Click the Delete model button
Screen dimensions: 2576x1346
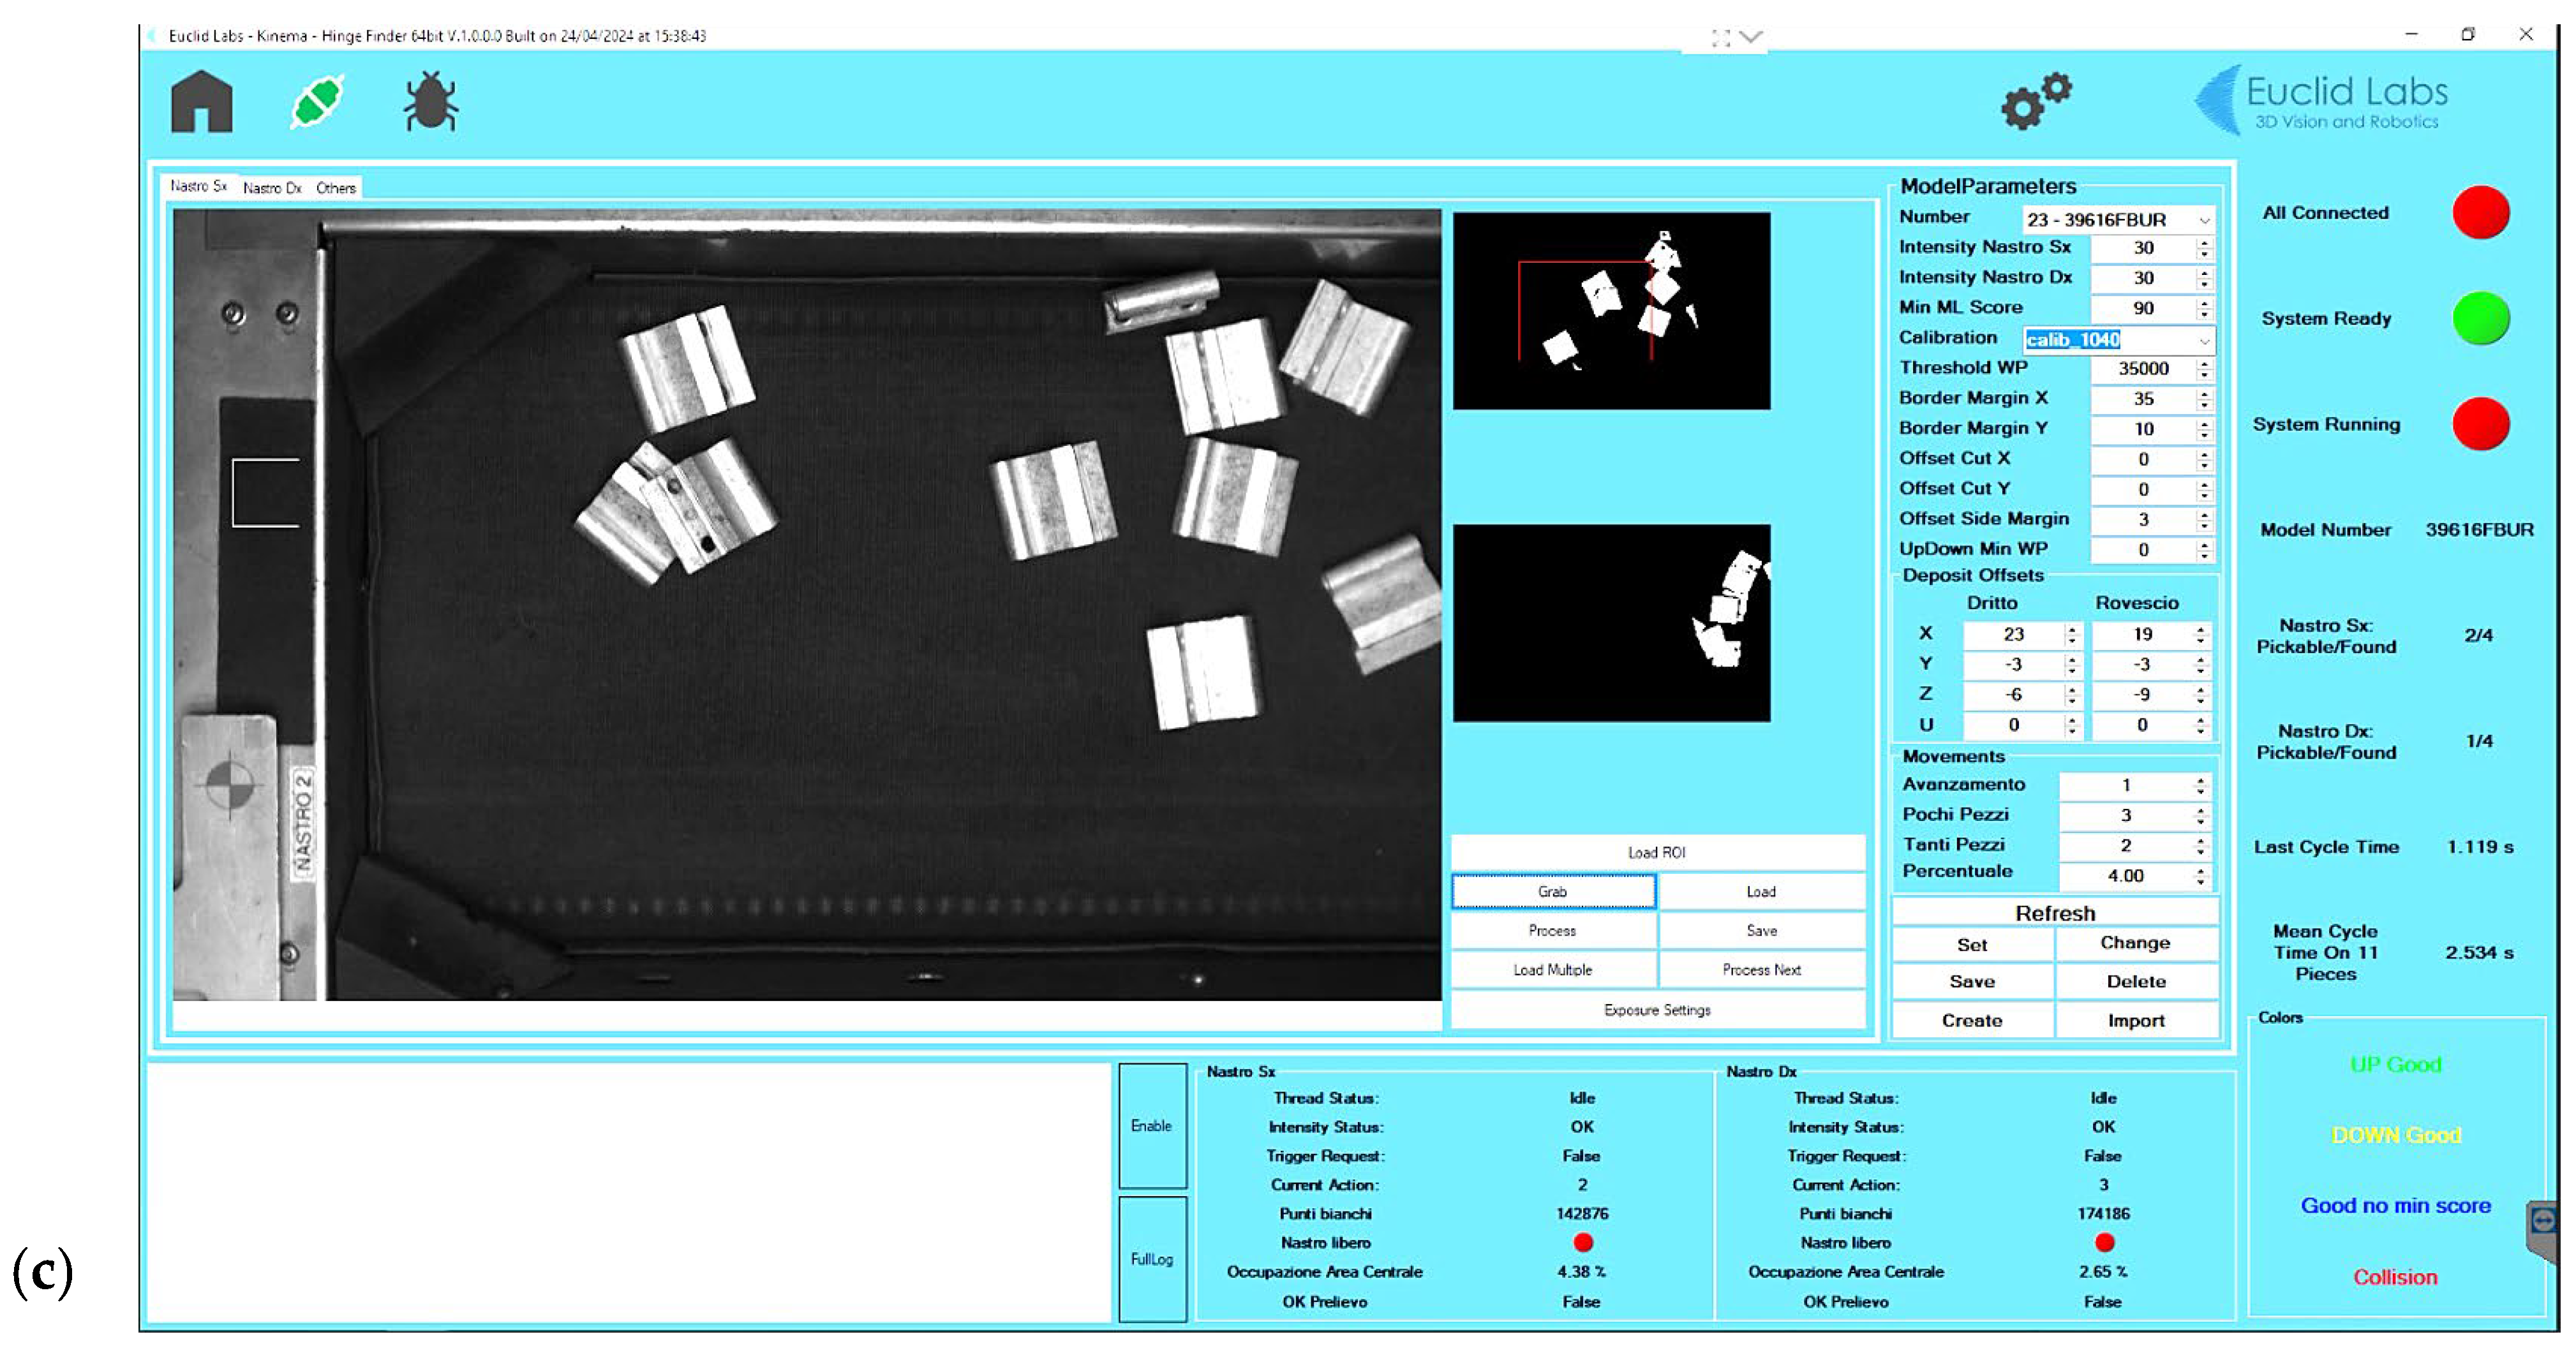(2136, 981)
